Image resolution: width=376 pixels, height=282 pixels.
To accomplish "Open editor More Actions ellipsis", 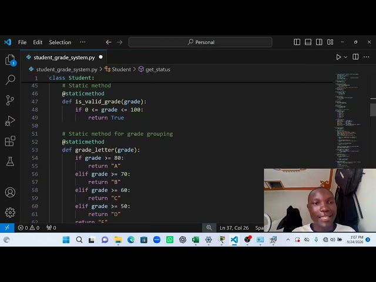I will 367,57.
